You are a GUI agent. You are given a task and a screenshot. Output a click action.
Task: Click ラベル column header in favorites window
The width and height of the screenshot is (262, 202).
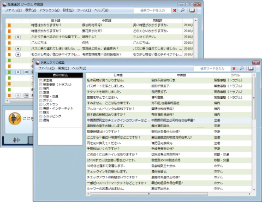(235, 75)
